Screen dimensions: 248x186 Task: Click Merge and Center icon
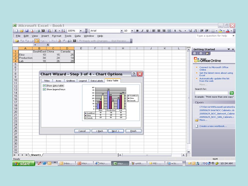(x=169, y=31)
